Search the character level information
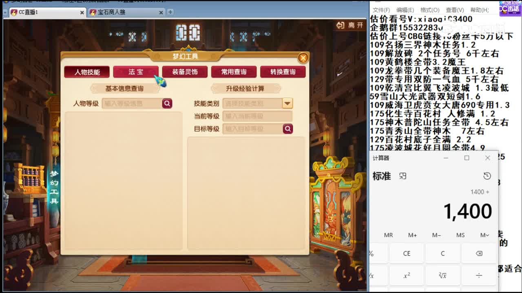522x293 pixels. coord(167,103)
